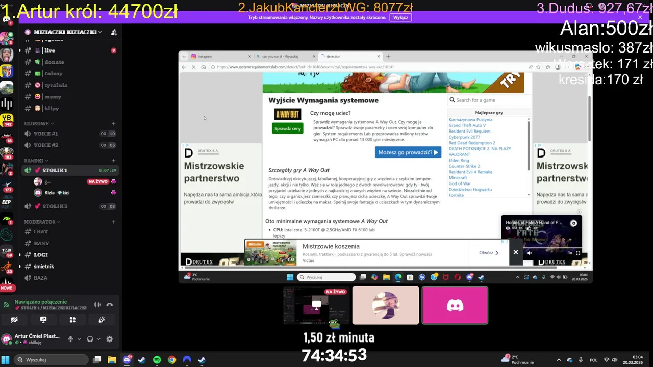Dismiss the streamer mode banner
653x367 pixels.
click(640, 17)
